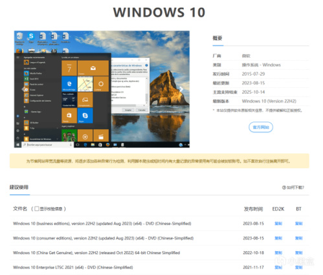Click the Windows 10 (Version 22H2) latest version value

tap(269, 101)
